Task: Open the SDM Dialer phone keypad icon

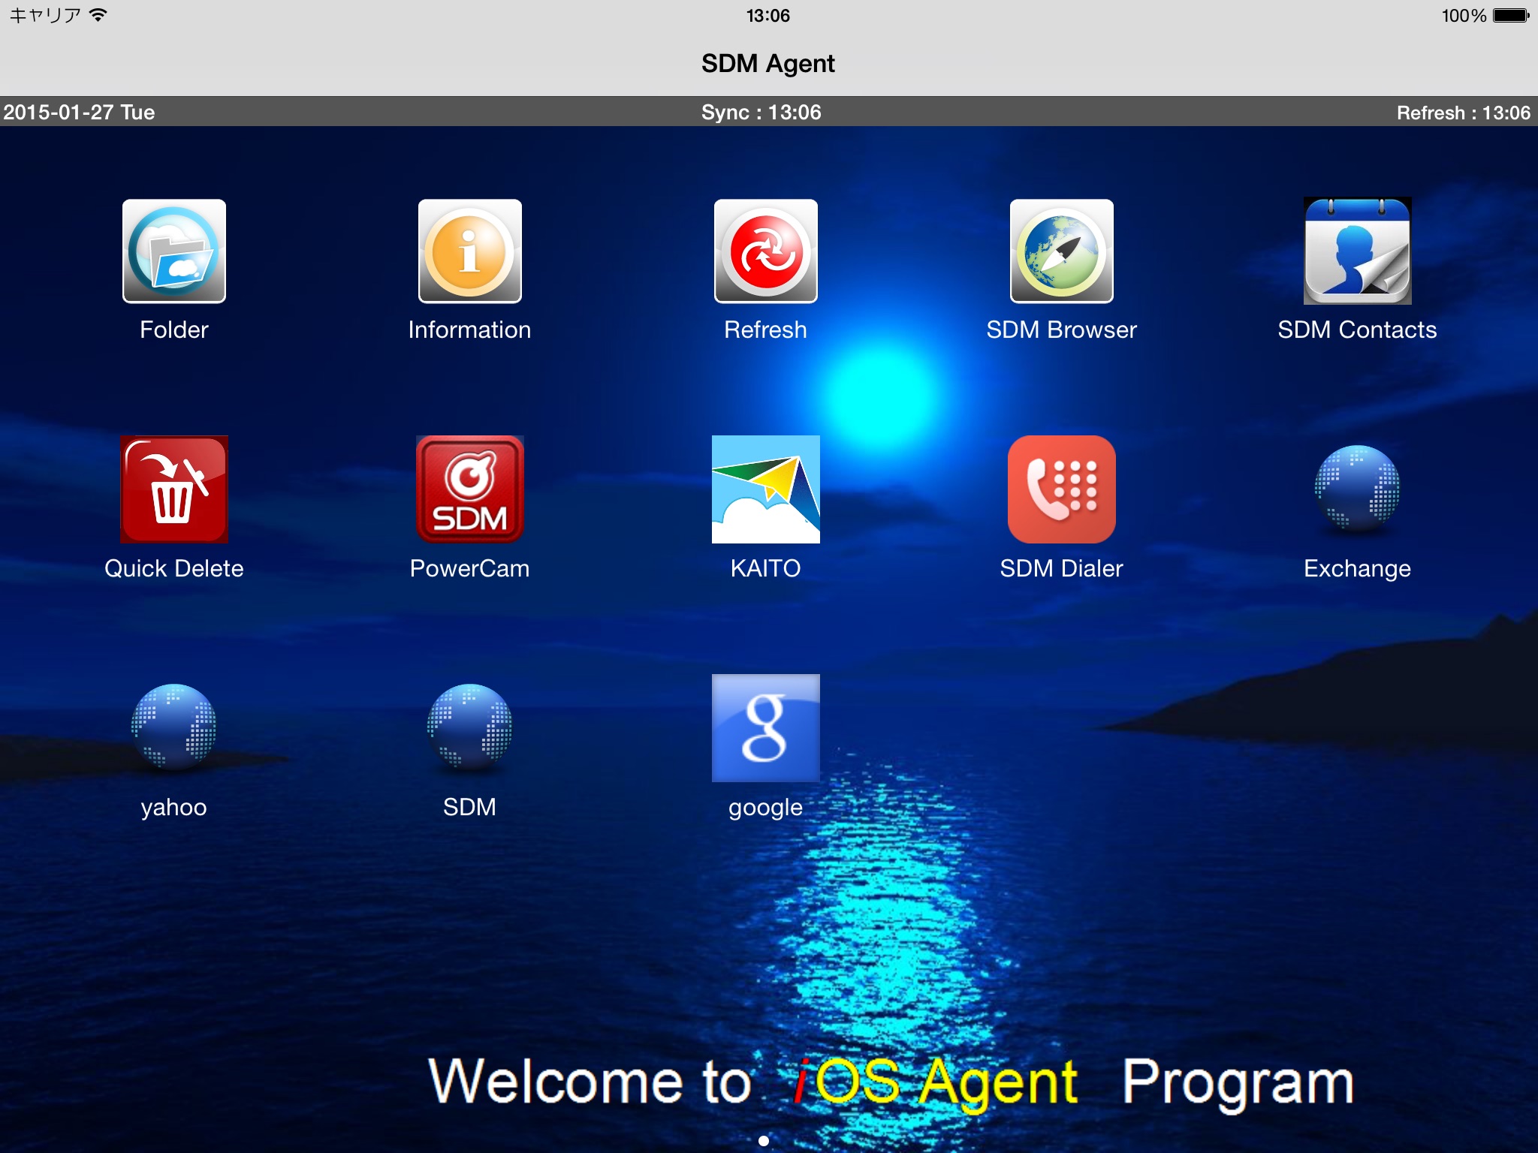Action: click(1062, 489)
